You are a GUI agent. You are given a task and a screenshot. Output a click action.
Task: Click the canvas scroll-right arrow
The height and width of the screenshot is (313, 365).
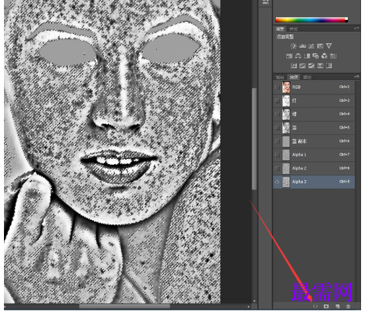(249, 306)
